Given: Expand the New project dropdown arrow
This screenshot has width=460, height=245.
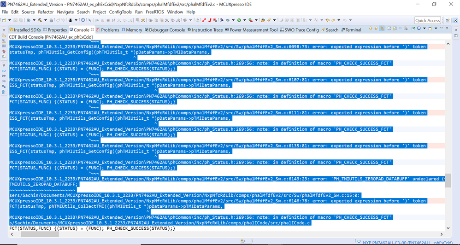Looking at the screenshot, I should tap(10, 20).
